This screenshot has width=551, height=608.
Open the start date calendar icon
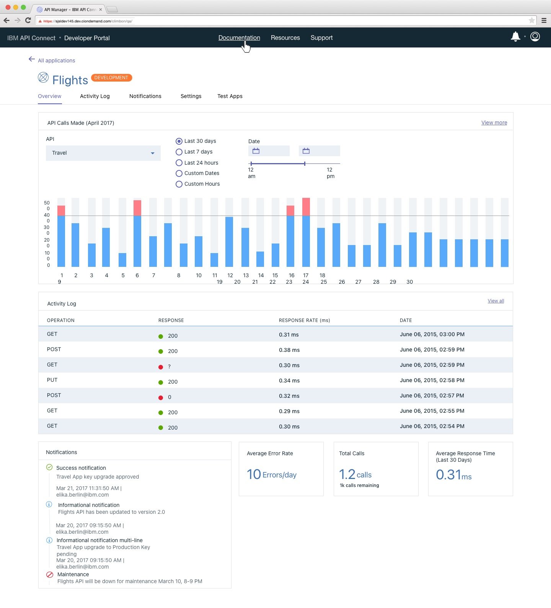pyautogui.click(x=256, y=151)
